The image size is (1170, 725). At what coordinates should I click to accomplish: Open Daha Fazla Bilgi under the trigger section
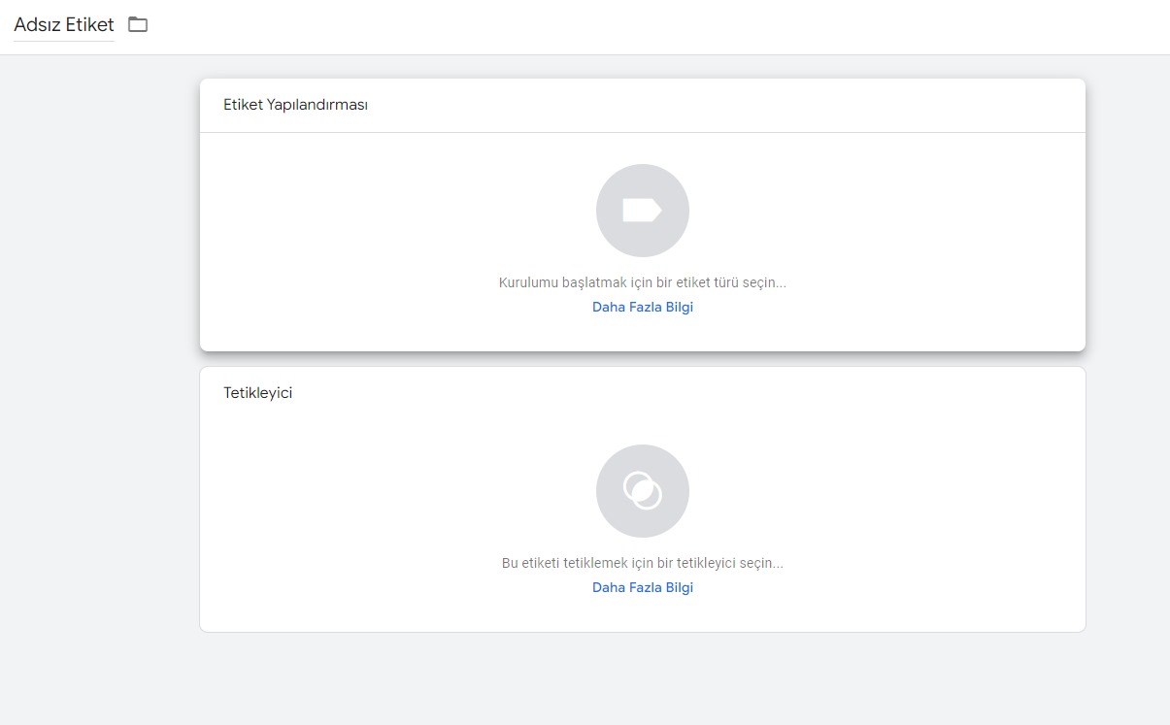(643, 587)
